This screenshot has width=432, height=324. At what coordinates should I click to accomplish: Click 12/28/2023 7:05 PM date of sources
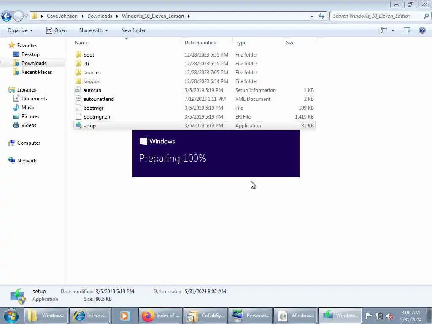click(206, 73)
